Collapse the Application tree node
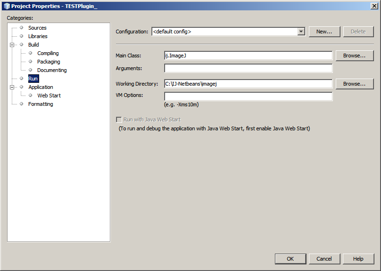This screenshot has height=271, width=381. click(x=12, y=87)
